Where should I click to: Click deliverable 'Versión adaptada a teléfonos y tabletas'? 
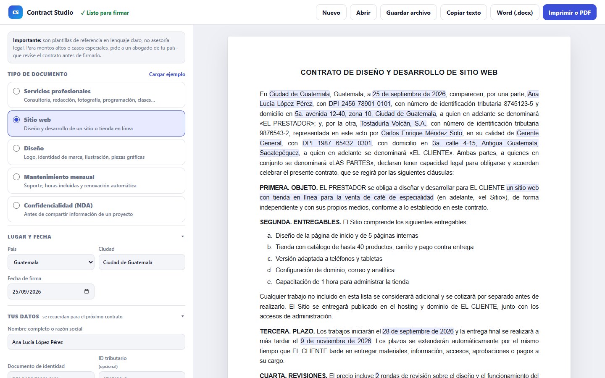329,259
